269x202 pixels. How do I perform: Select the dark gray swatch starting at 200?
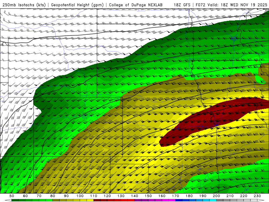click(220, 200)
